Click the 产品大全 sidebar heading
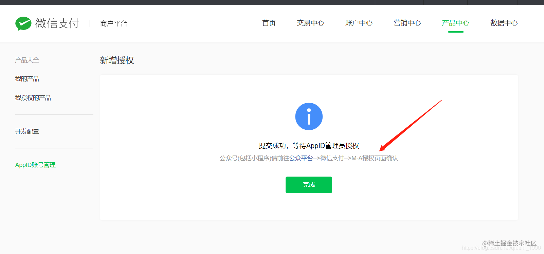544x254 pixels. (27, 60)
